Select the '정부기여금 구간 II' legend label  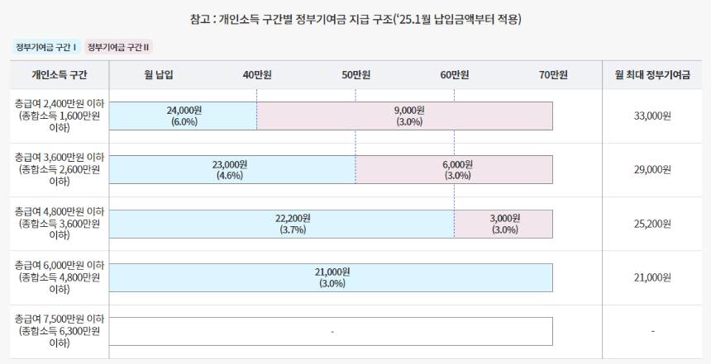click(118, 47)
